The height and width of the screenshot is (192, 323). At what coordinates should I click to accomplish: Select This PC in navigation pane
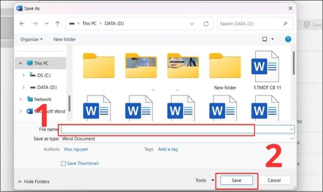(x=41, y=64)
